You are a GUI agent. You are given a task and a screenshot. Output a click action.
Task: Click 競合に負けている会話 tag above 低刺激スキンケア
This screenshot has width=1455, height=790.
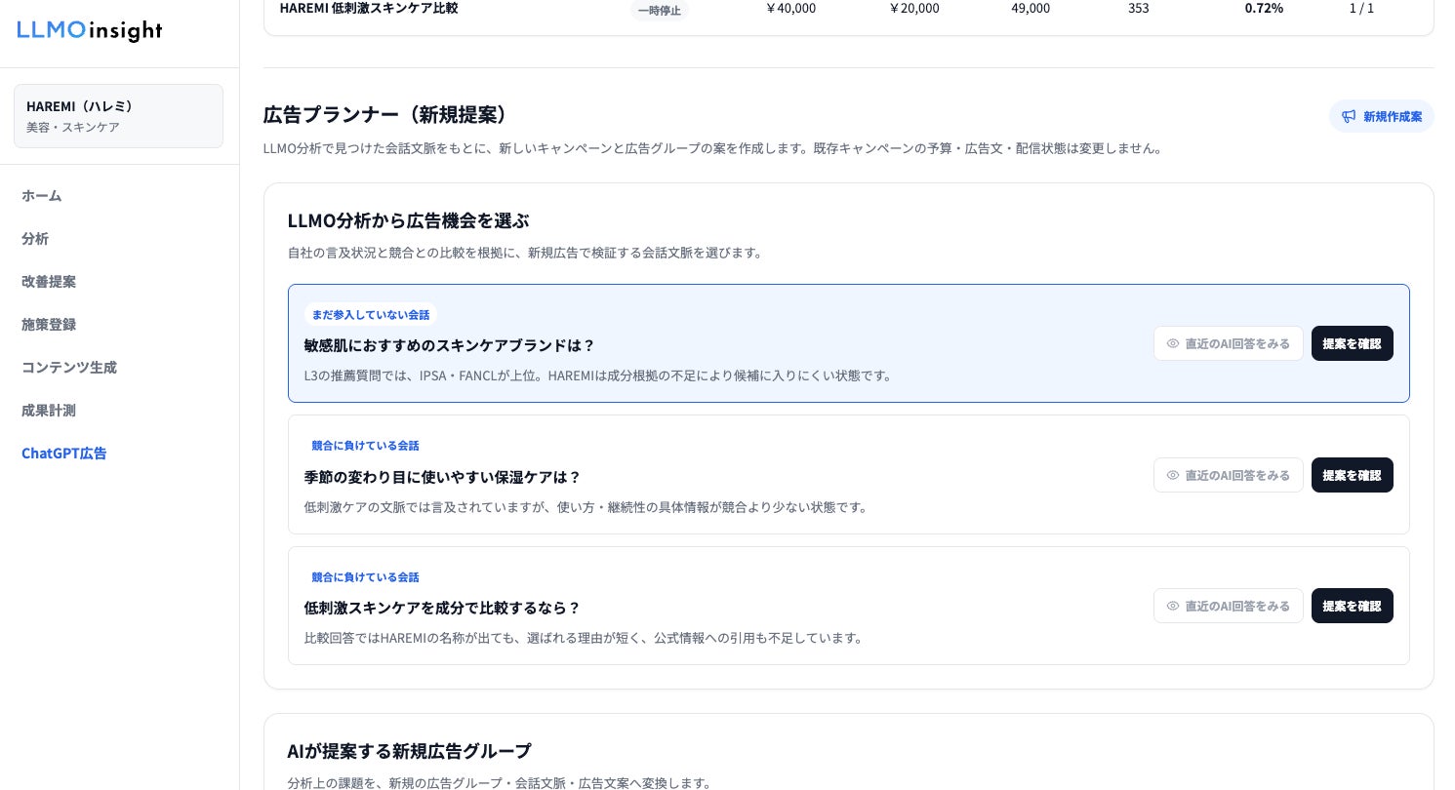[365, 576]
